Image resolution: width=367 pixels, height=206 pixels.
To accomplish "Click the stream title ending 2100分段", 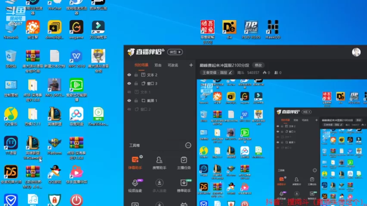I will (224, 65).
